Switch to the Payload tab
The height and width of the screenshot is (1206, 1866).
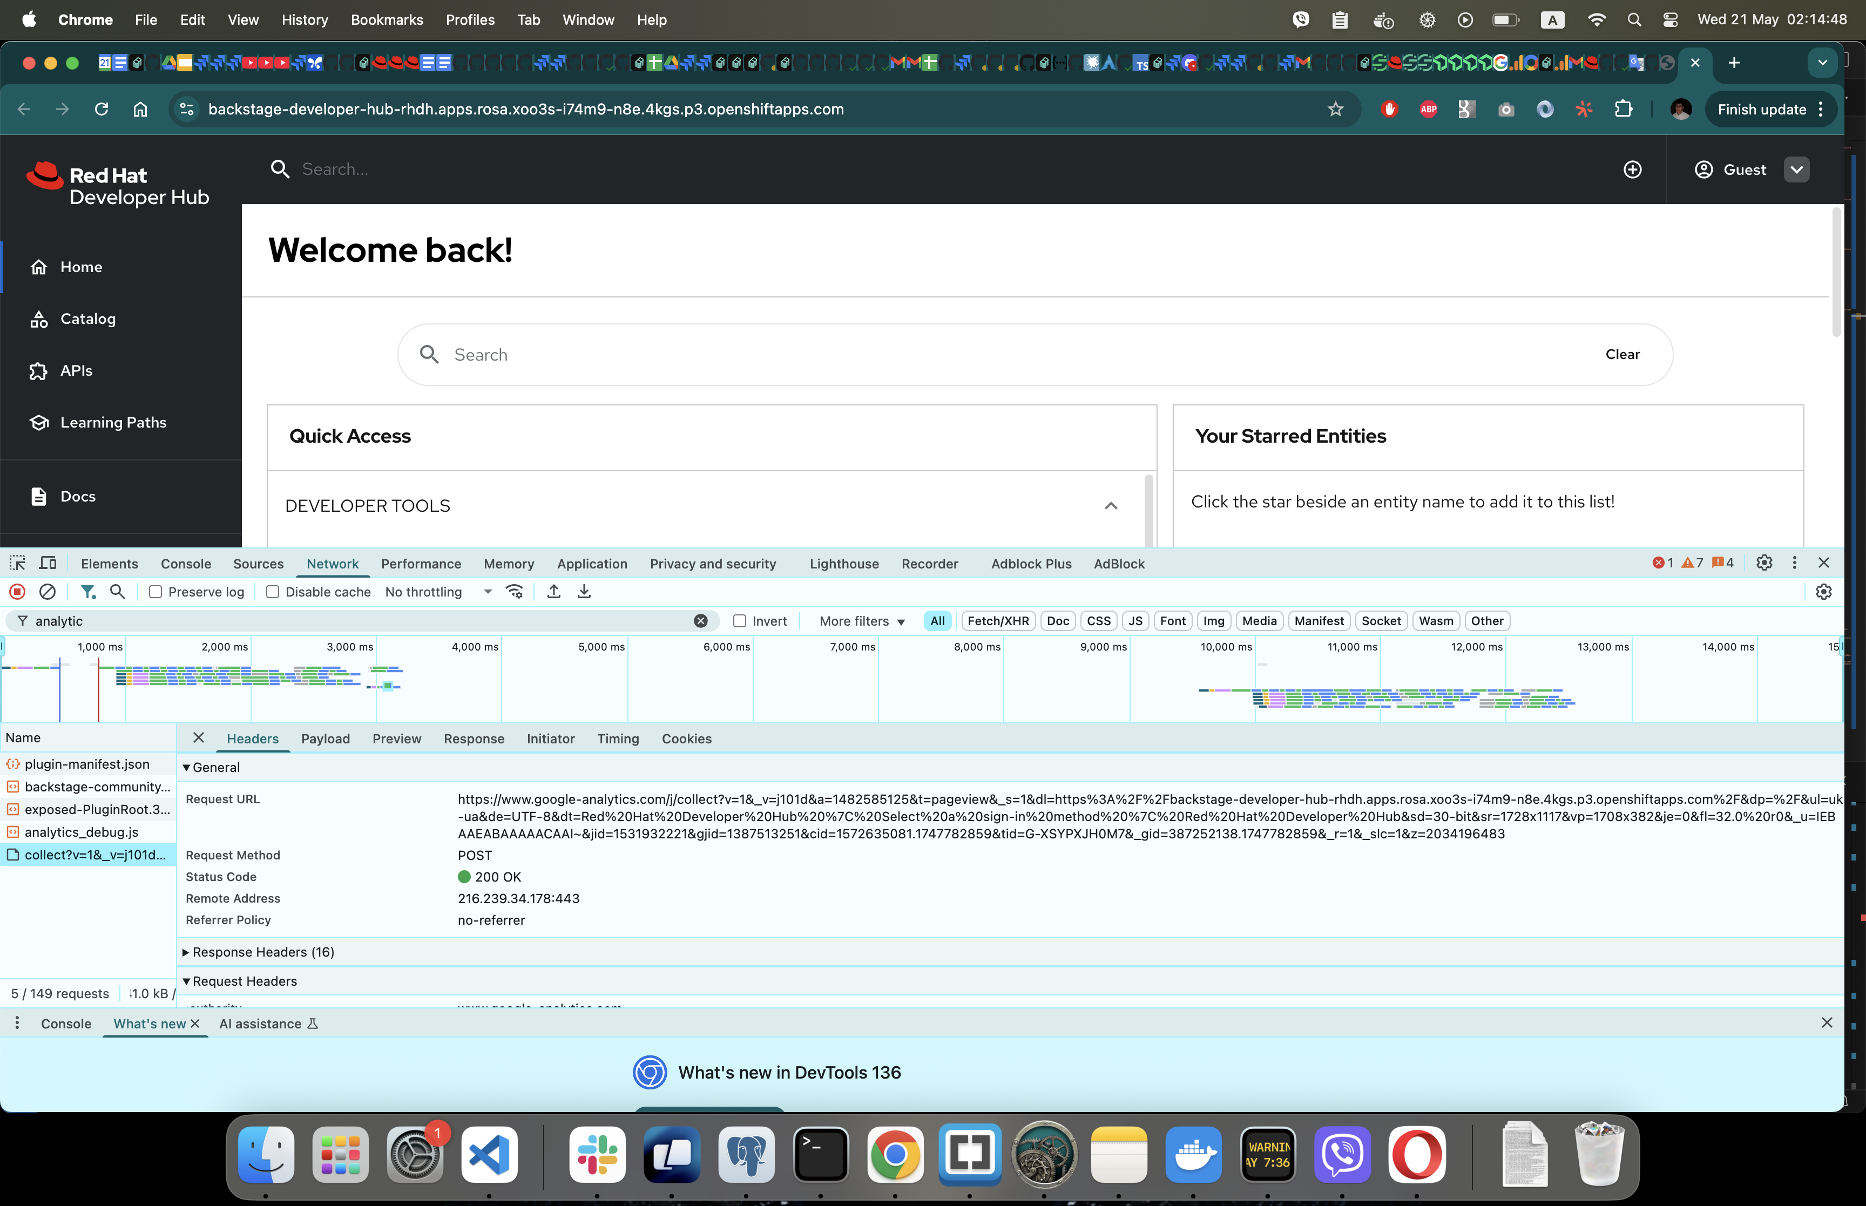point(325,738)
